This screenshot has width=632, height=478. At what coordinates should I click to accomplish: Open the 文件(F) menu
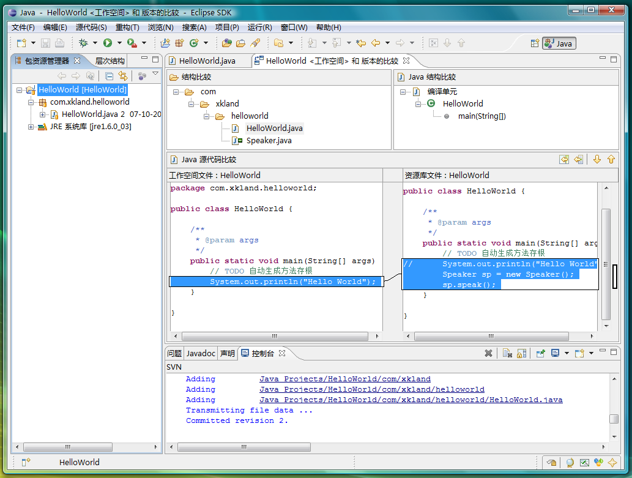(x=23, y=28)
